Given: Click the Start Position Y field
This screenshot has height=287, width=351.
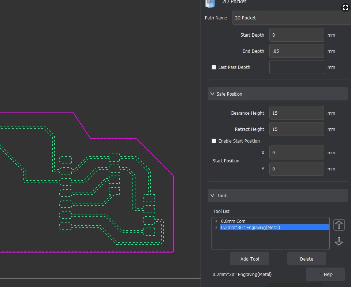Looking at the screenshot, I should [x=296, y=169].
